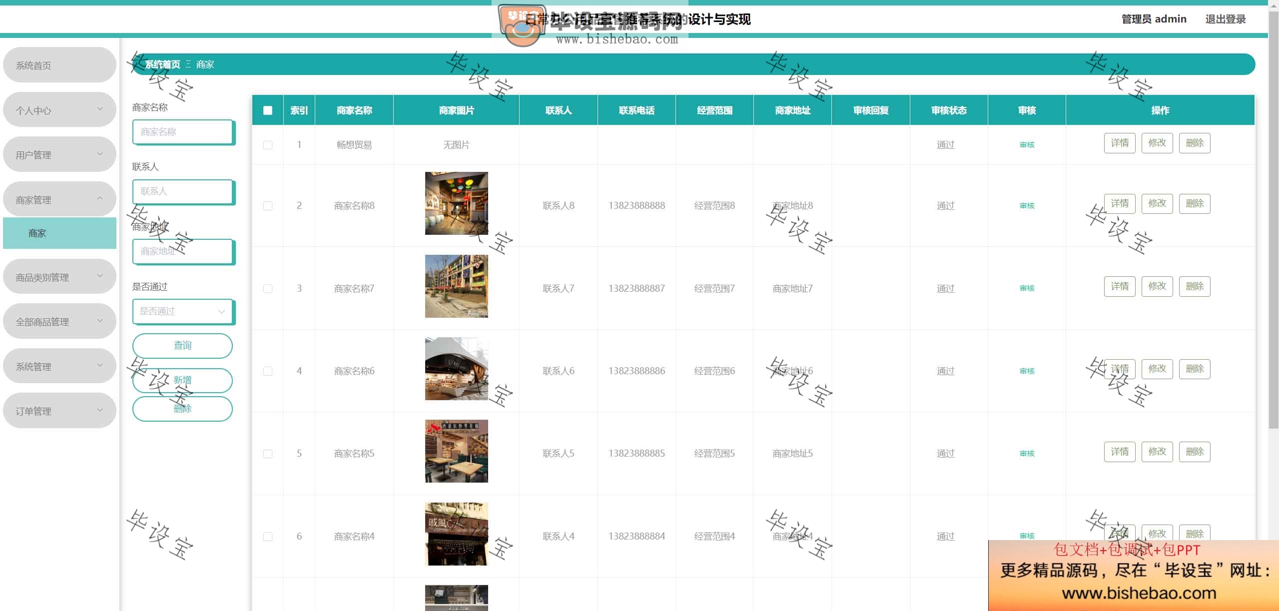Open the shop image thumbnail for 商家名称4

(457, 534)
